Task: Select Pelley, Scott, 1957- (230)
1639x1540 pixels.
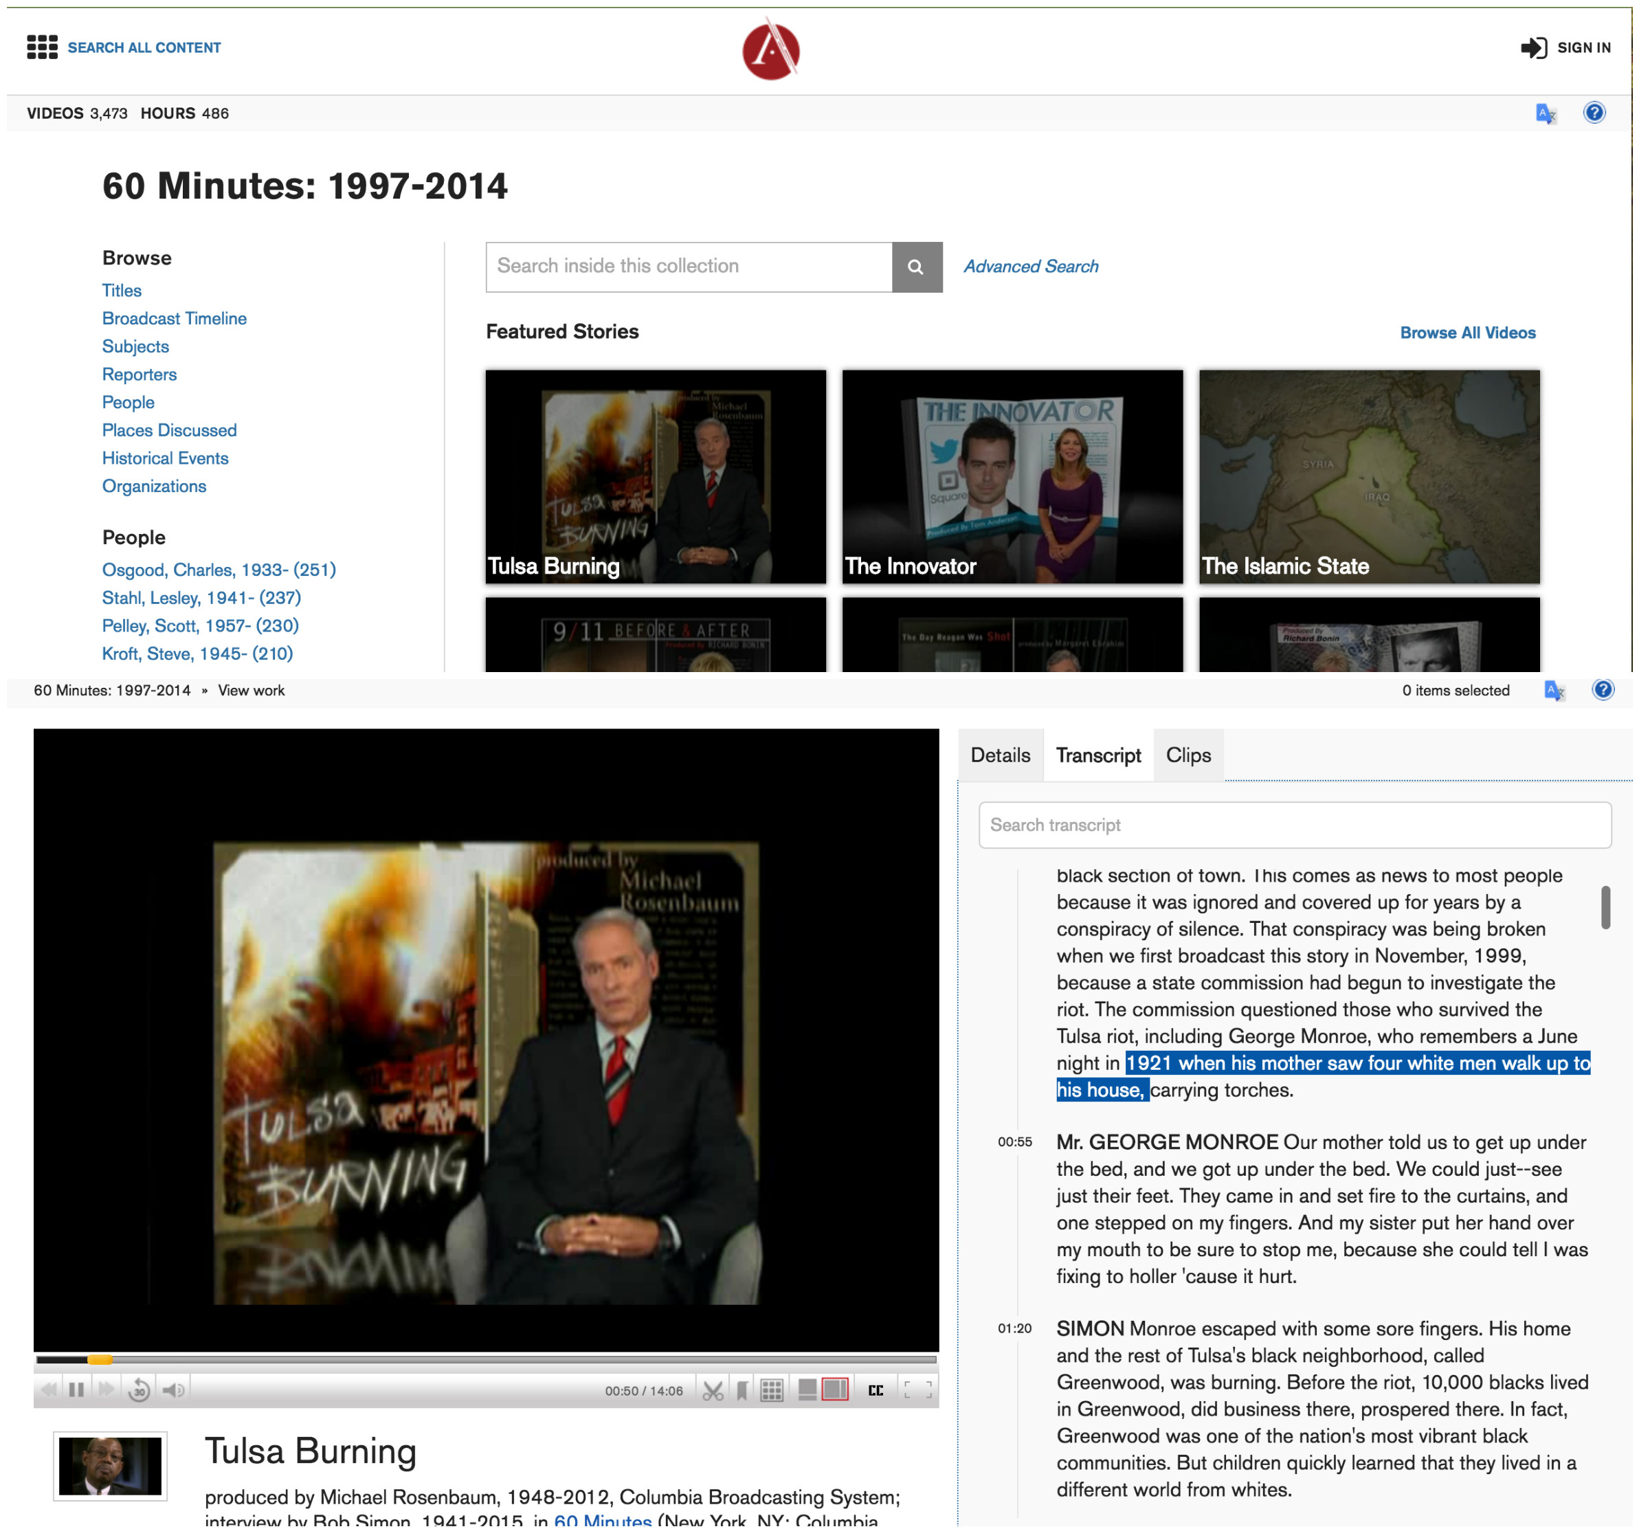Action: (x=201, y=627)
